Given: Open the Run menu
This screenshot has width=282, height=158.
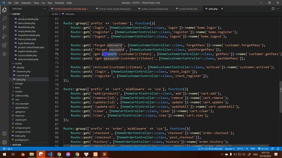Looking at the screenshot, I should click(x=50, y=3).
